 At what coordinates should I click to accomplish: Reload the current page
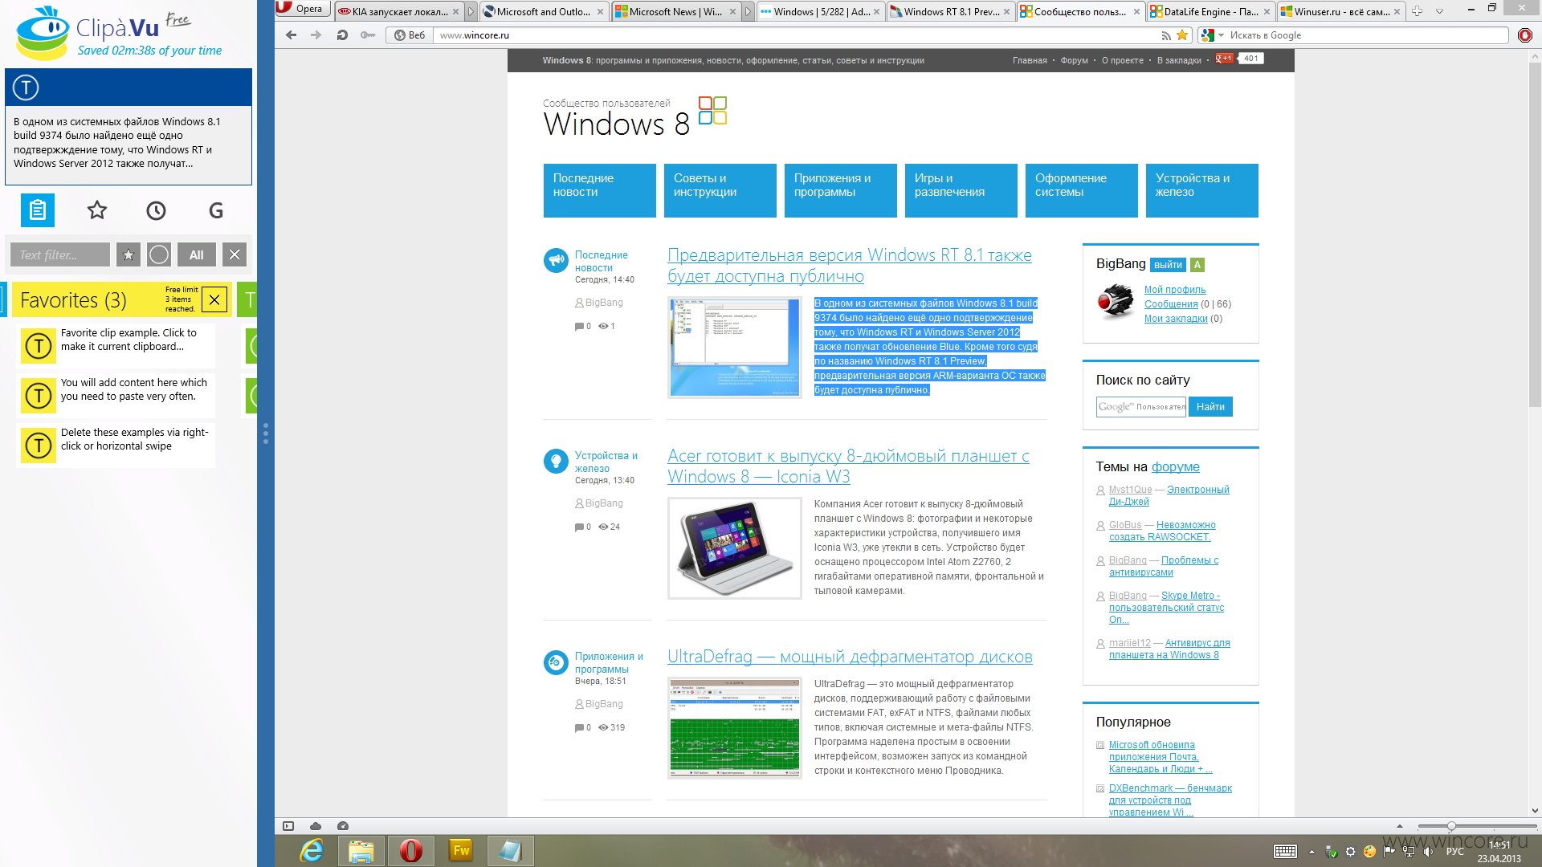[x=342, y=35]
